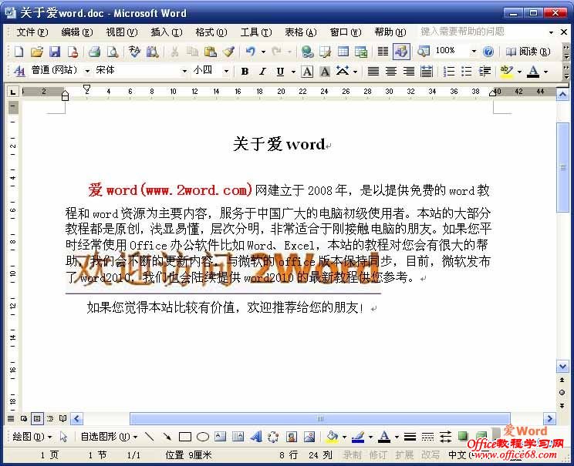Image resolution: width=574 pixels, height=466 pixels.
Task: Insert WordArt from drawing toolbar
Action: coord(256,437)
